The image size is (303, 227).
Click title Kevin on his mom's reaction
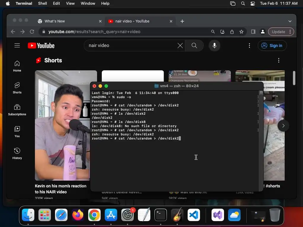pyautogui.click(x=61, y=189)
